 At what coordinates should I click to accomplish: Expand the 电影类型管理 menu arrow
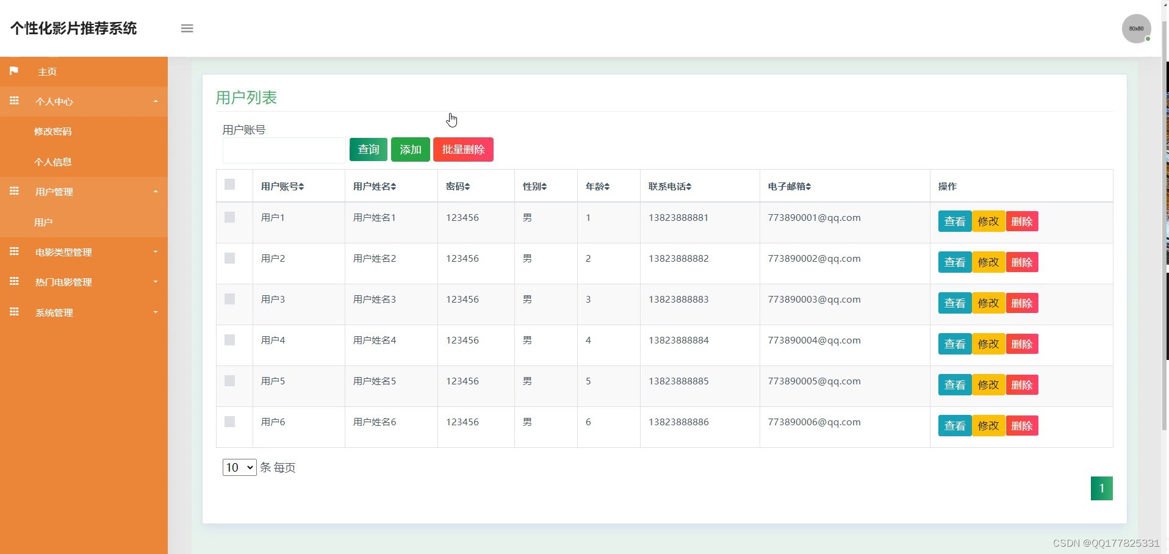(156, 251)
